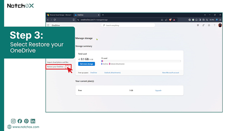This screenshot has height=131, width=232.
Task: Switch to Personal Cloud Storage tab
Action: pyautogui.click(x=59, y=15)
